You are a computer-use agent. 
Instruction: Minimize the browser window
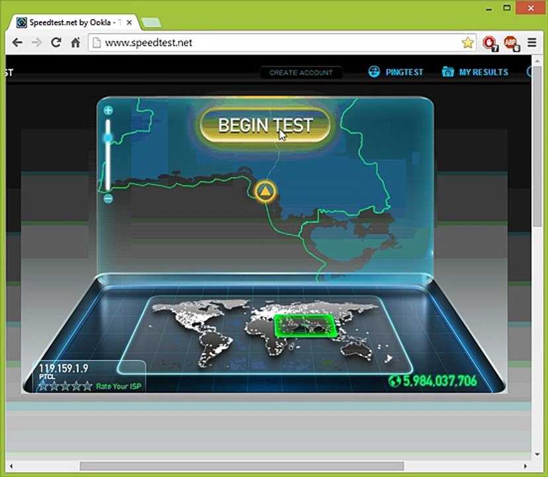tap(489, 9)
